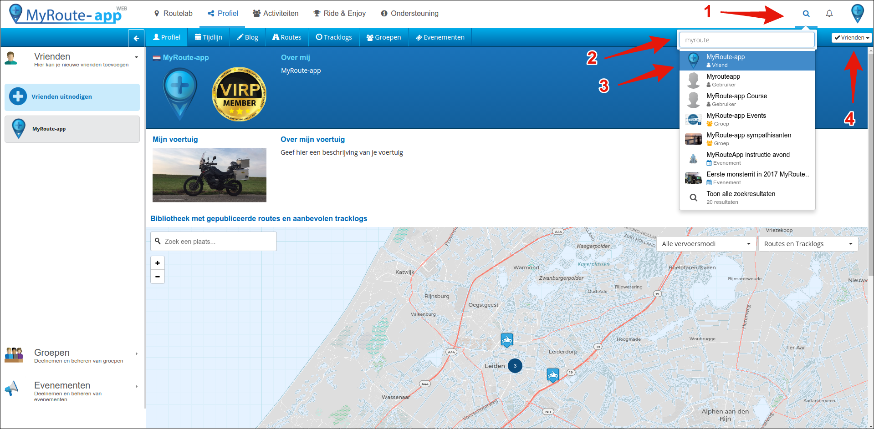
Task: Click the MyRoute-app Events group avatar
Action: 693,120
